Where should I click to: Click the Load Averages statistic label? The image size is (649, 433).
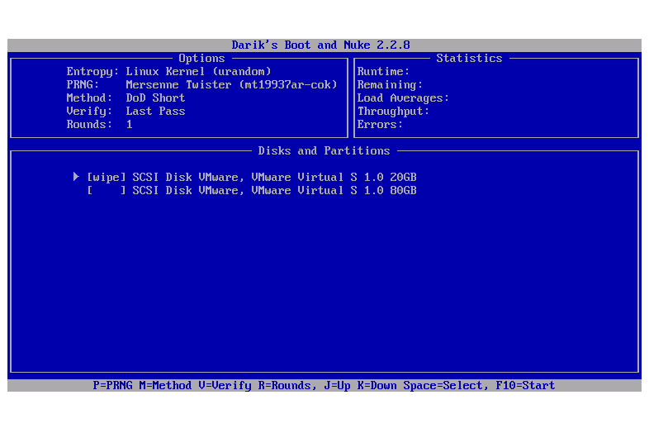404,98
